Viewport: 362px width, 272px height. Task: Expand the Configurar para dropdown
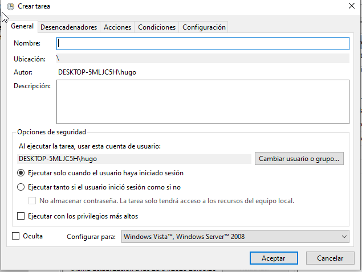pos(235,237)
